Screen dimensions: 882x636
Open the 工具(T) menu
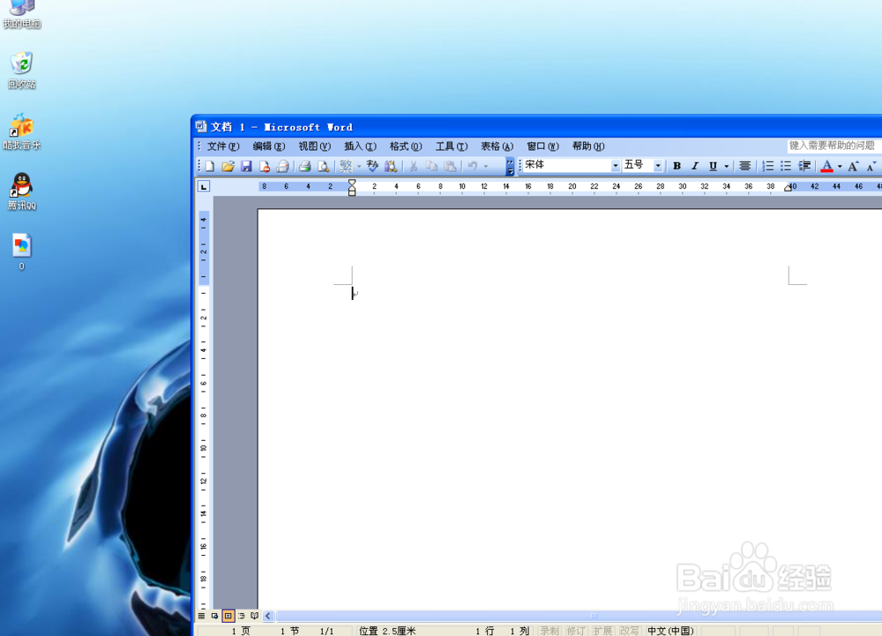point(451,146)
